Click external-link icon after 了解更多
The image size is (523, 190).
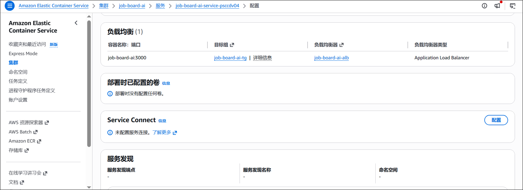(x=175, y=133)
